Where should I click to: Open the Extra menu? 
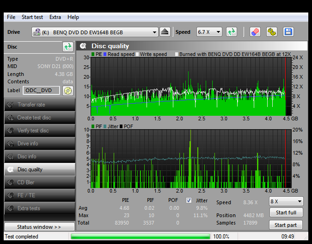pos(55,17)
